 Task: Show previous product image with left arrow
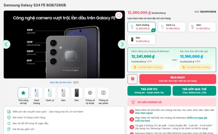tap(6, 44)
